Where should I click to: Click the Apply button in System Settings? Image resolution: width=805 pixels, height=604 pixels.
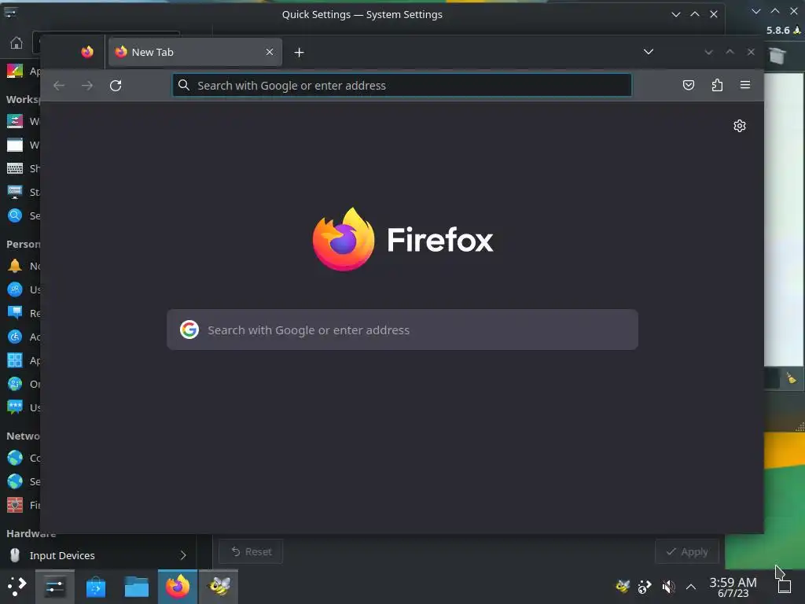coord(687,551)
